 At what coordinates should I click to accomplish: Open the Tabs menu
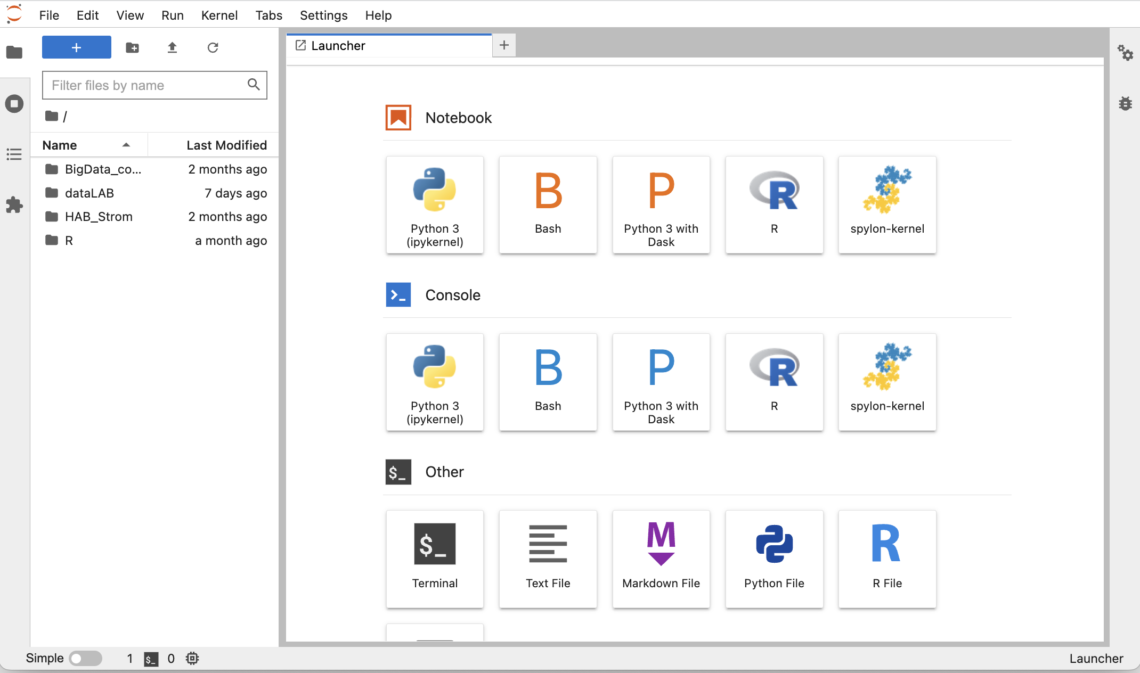tap(269, 15)
